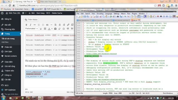Click the increase indent icon in editor

[x=72, y=29]
